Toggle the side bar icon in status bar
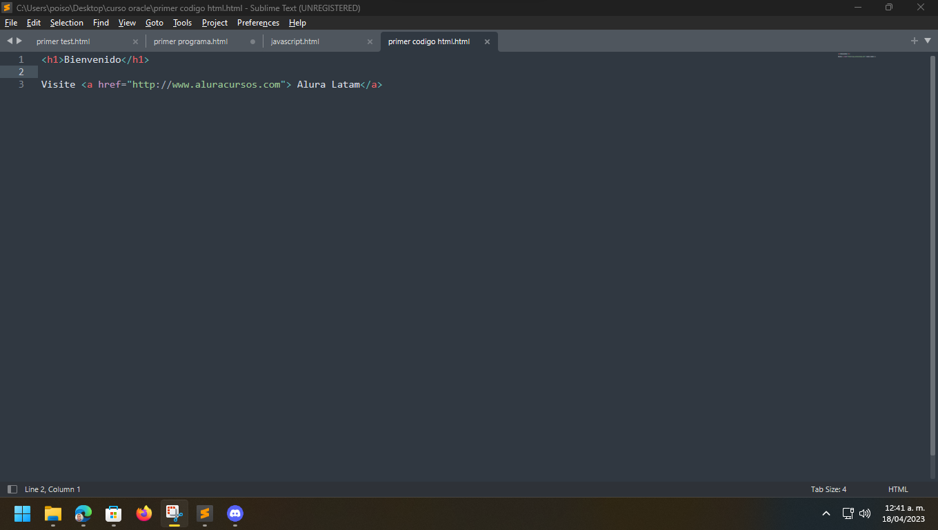 click(12, 489)
